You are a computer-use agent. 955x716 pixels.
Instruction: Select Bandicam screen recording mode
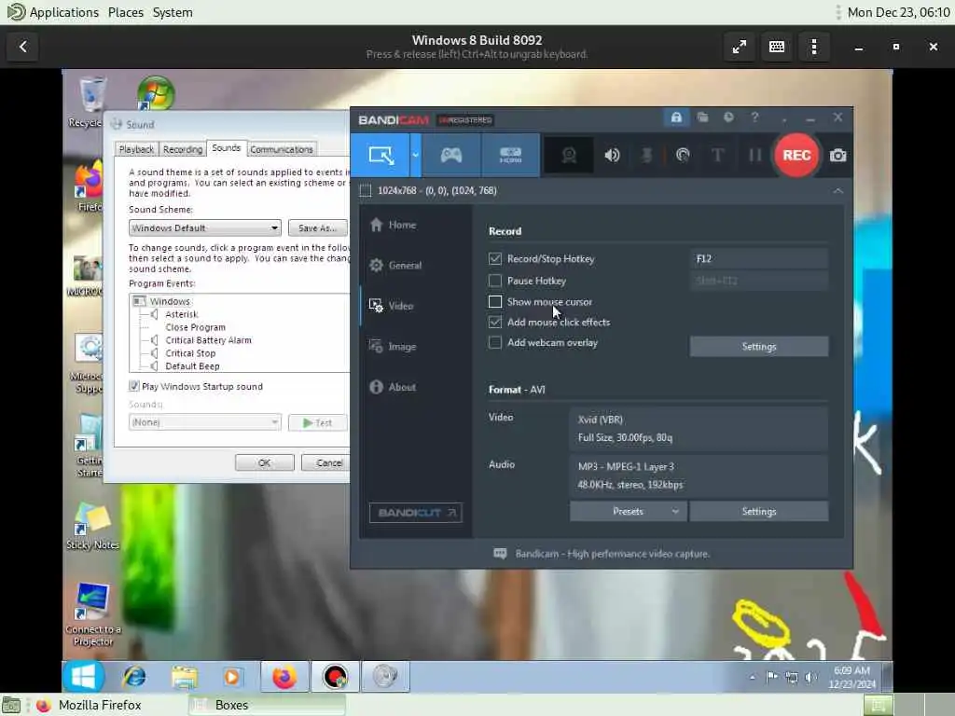pyautogui.click(x=381, y=156)
